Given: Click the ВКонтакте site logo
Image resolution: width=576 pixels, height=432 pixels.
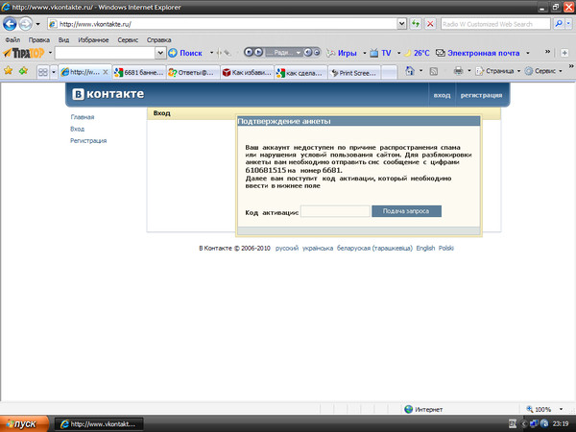Looking at the screenshot, I should tap(108, 94).
